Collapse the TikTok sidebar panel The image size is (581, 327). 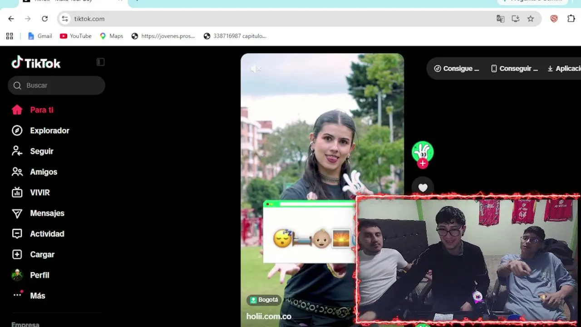tap(100, 62)
